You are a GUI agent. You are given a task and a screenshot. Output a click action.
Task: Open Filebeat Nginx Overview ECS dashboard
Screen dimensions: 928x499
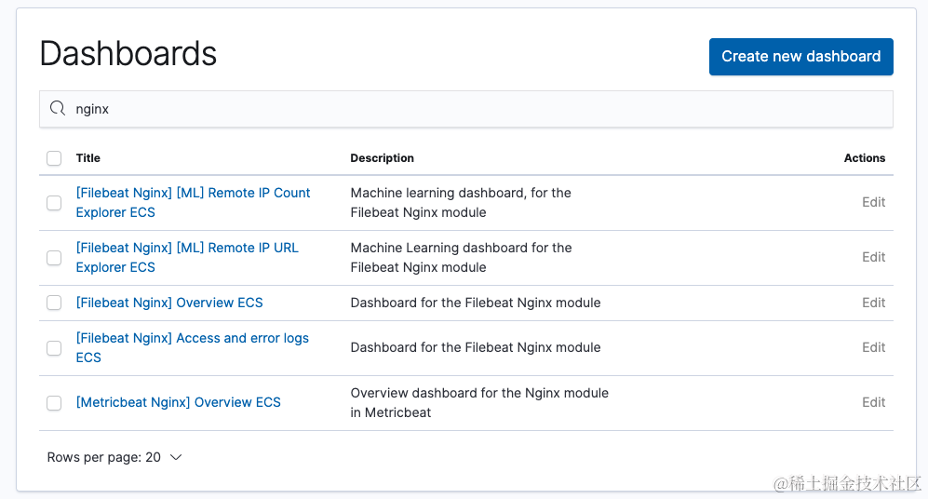pyautogui.click(x=169, y=303)
